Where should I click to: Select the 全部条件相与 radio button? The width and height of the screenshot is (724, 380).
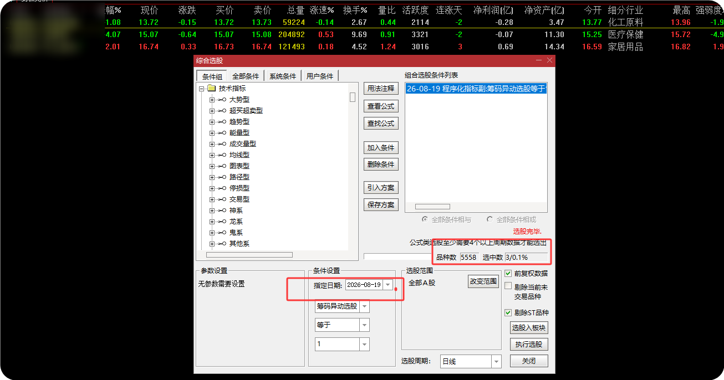425,219
